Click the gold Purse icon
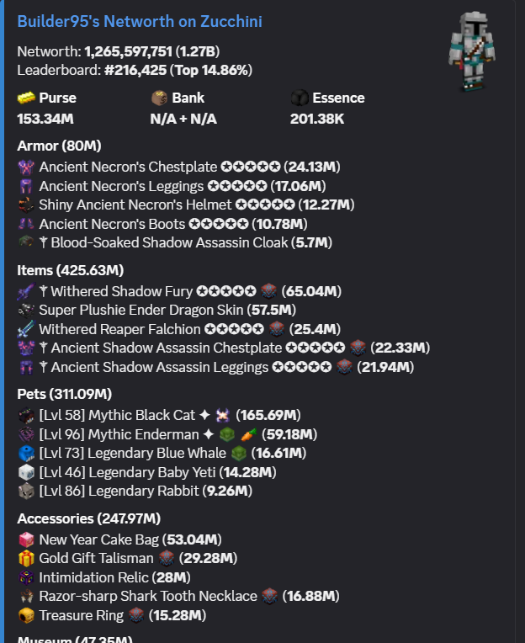 (26, 98)
